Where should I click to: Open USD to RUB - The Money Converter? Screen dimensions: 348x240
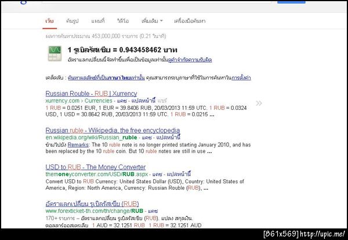click(x=96, y=167)
